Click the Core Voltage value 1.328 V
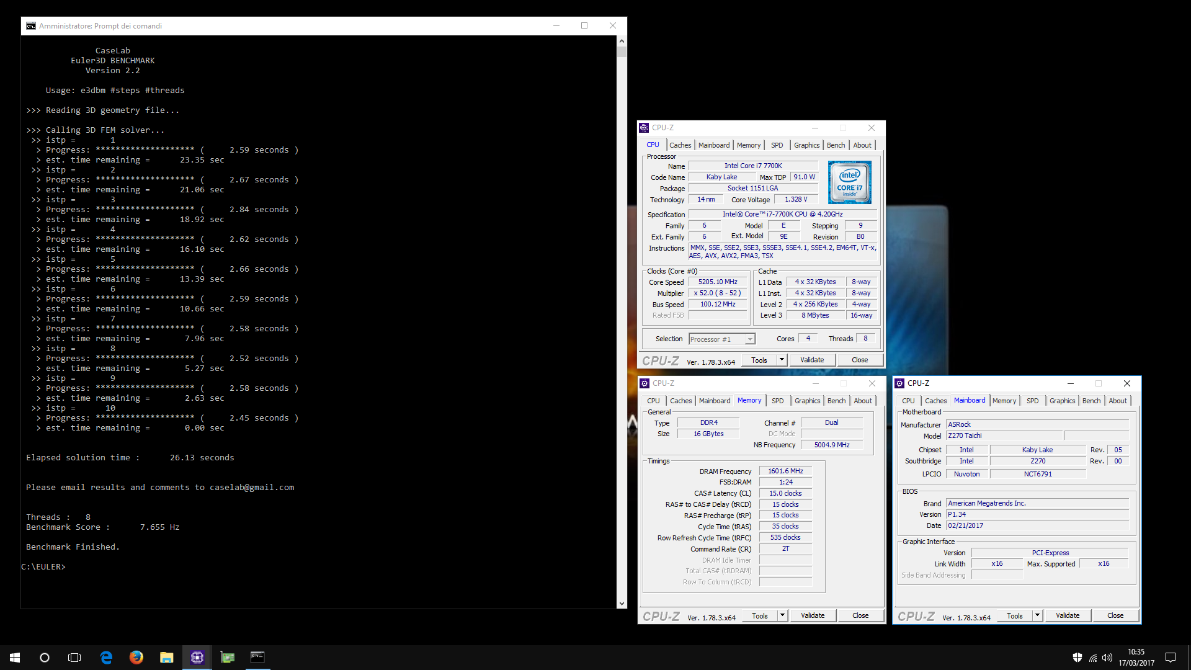This screenshot has height=670, width=1191. tap(796, 199)
